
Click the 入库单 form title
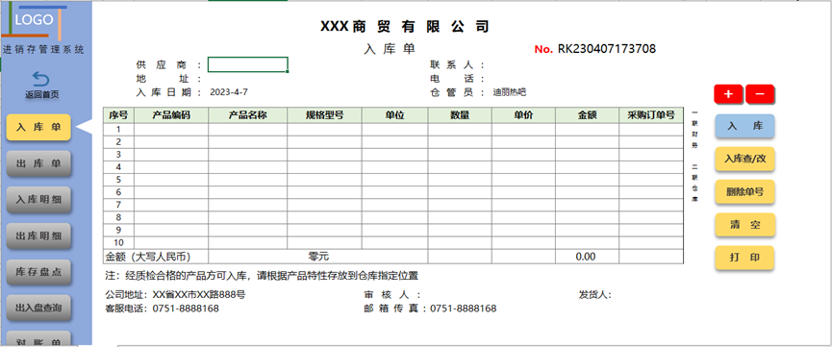390,49
